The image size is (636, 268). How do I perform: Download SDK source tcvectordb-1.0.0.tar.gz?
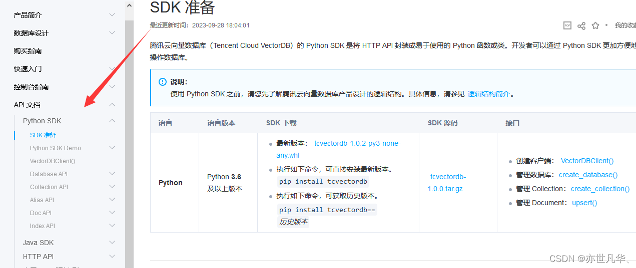tap(447, 183)
